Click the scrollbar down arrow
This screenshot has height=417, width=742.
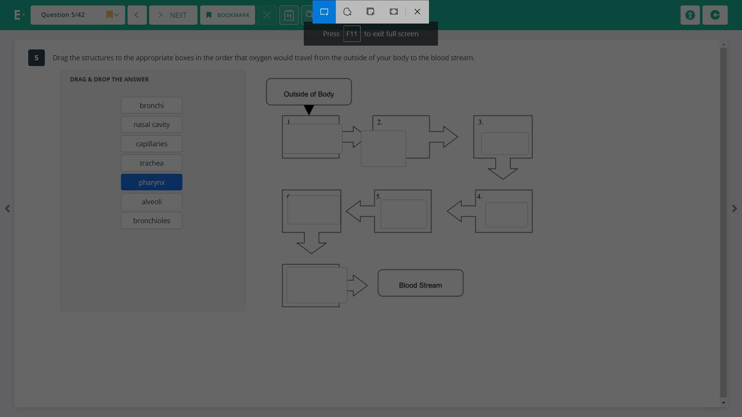point(723,403)
